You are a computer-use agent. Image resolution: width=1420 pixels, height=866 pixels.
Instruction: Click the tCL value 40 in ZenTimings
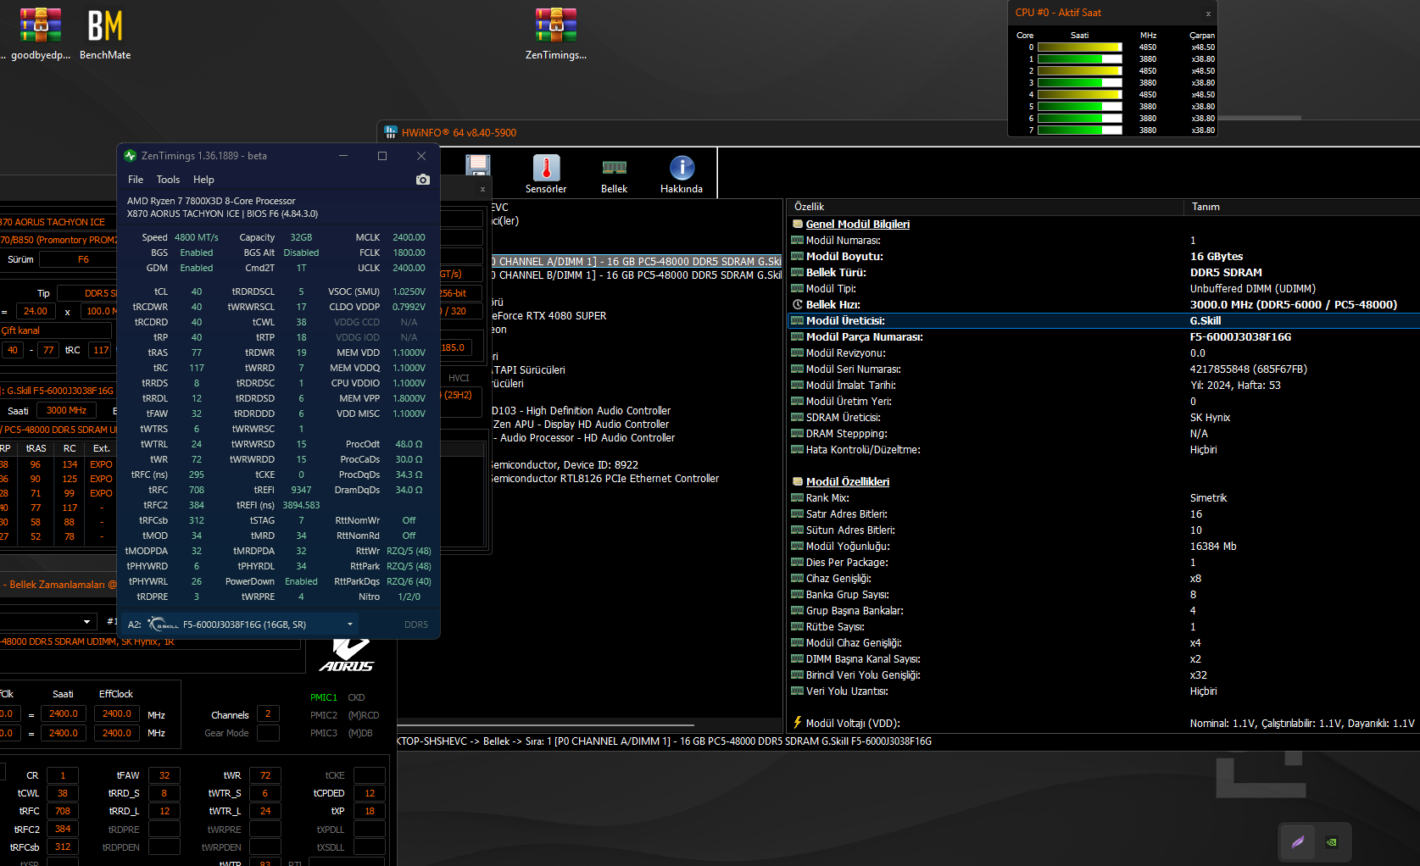pyautogui.click(x=197, y=291)
